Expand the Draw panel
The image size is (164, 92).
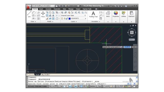[33, 21]
